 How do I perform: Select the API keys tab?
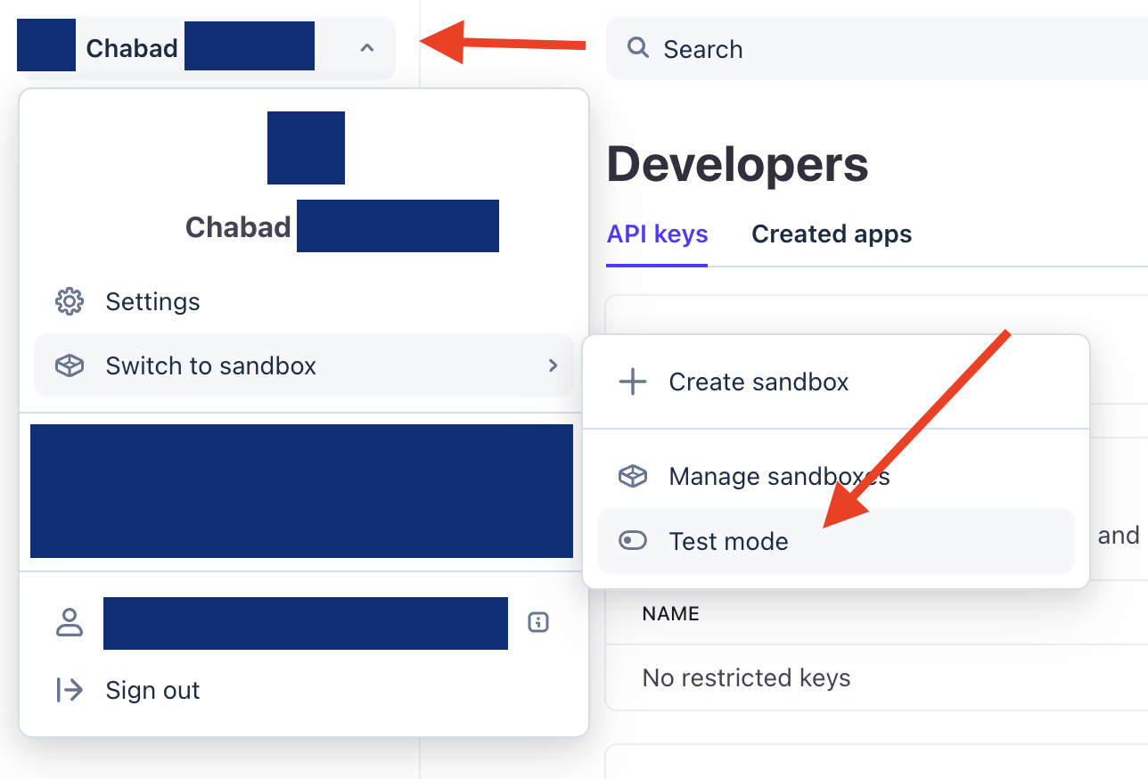658,234
